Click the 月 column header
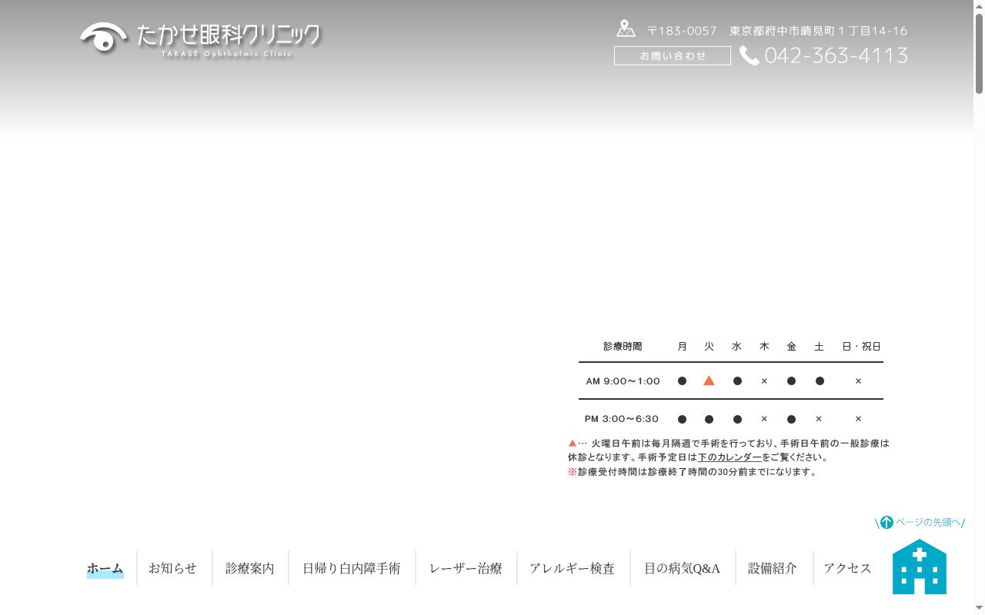Viewport: 985px width, 615px height. point(682,347)
